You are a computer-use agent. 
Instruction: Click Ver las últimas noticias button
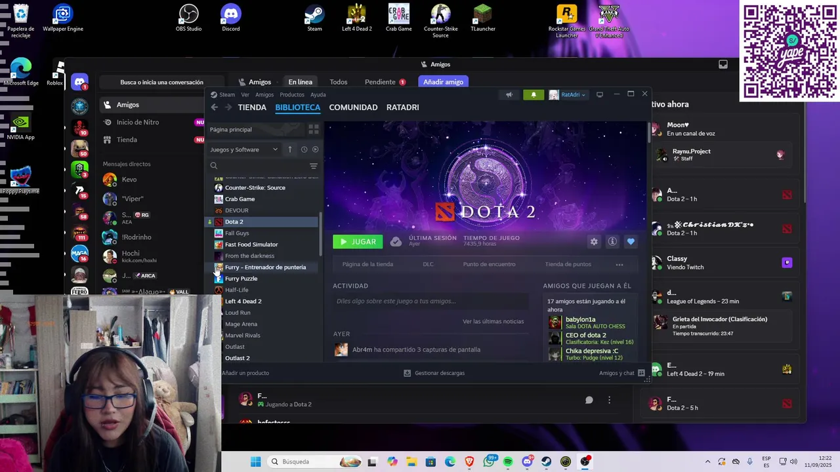coord(493,321)
